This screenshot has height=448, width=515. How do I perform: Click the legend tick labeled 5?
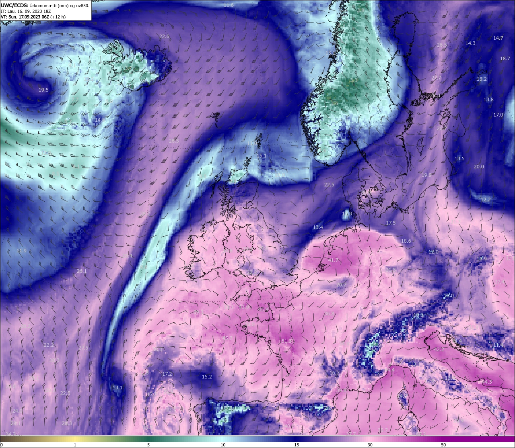click(148, 445)
